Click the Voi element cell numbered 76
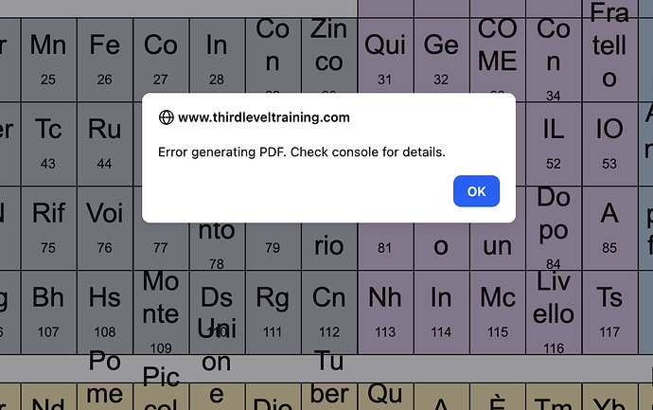Image resolution: width=653 pixels, height=410 pixels. 104,225
